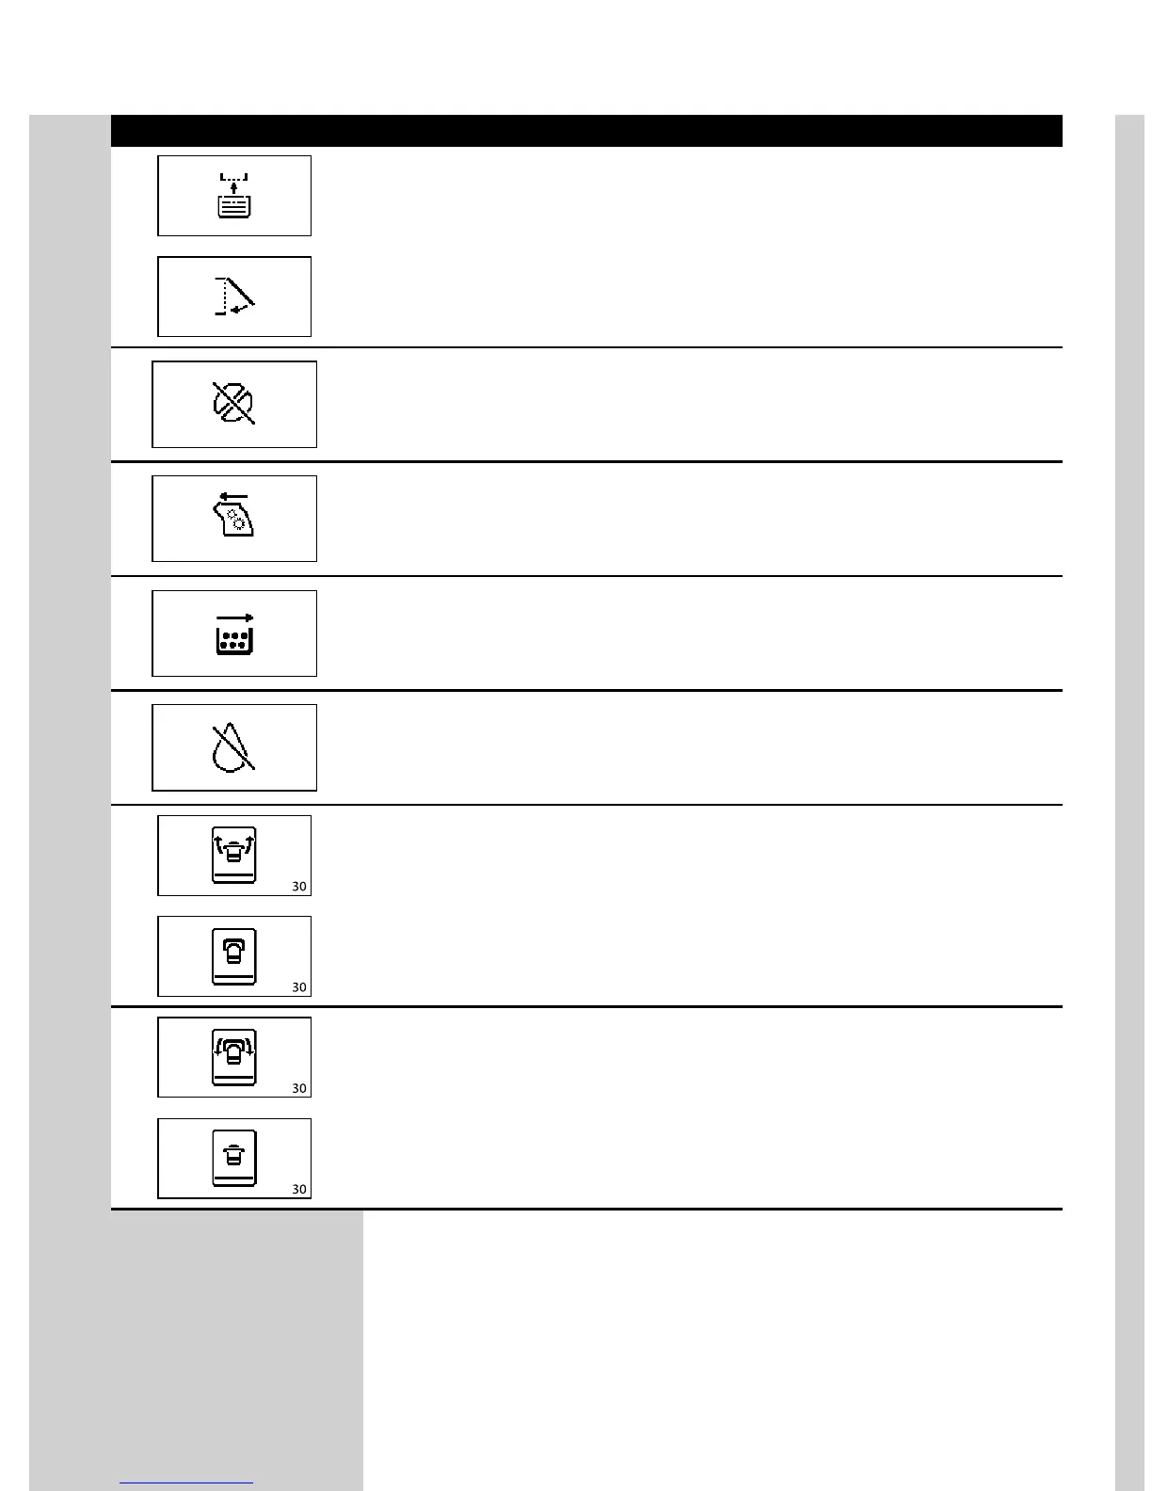Click the blank row right of crossed-out bean icon

[x=687, y=405]
